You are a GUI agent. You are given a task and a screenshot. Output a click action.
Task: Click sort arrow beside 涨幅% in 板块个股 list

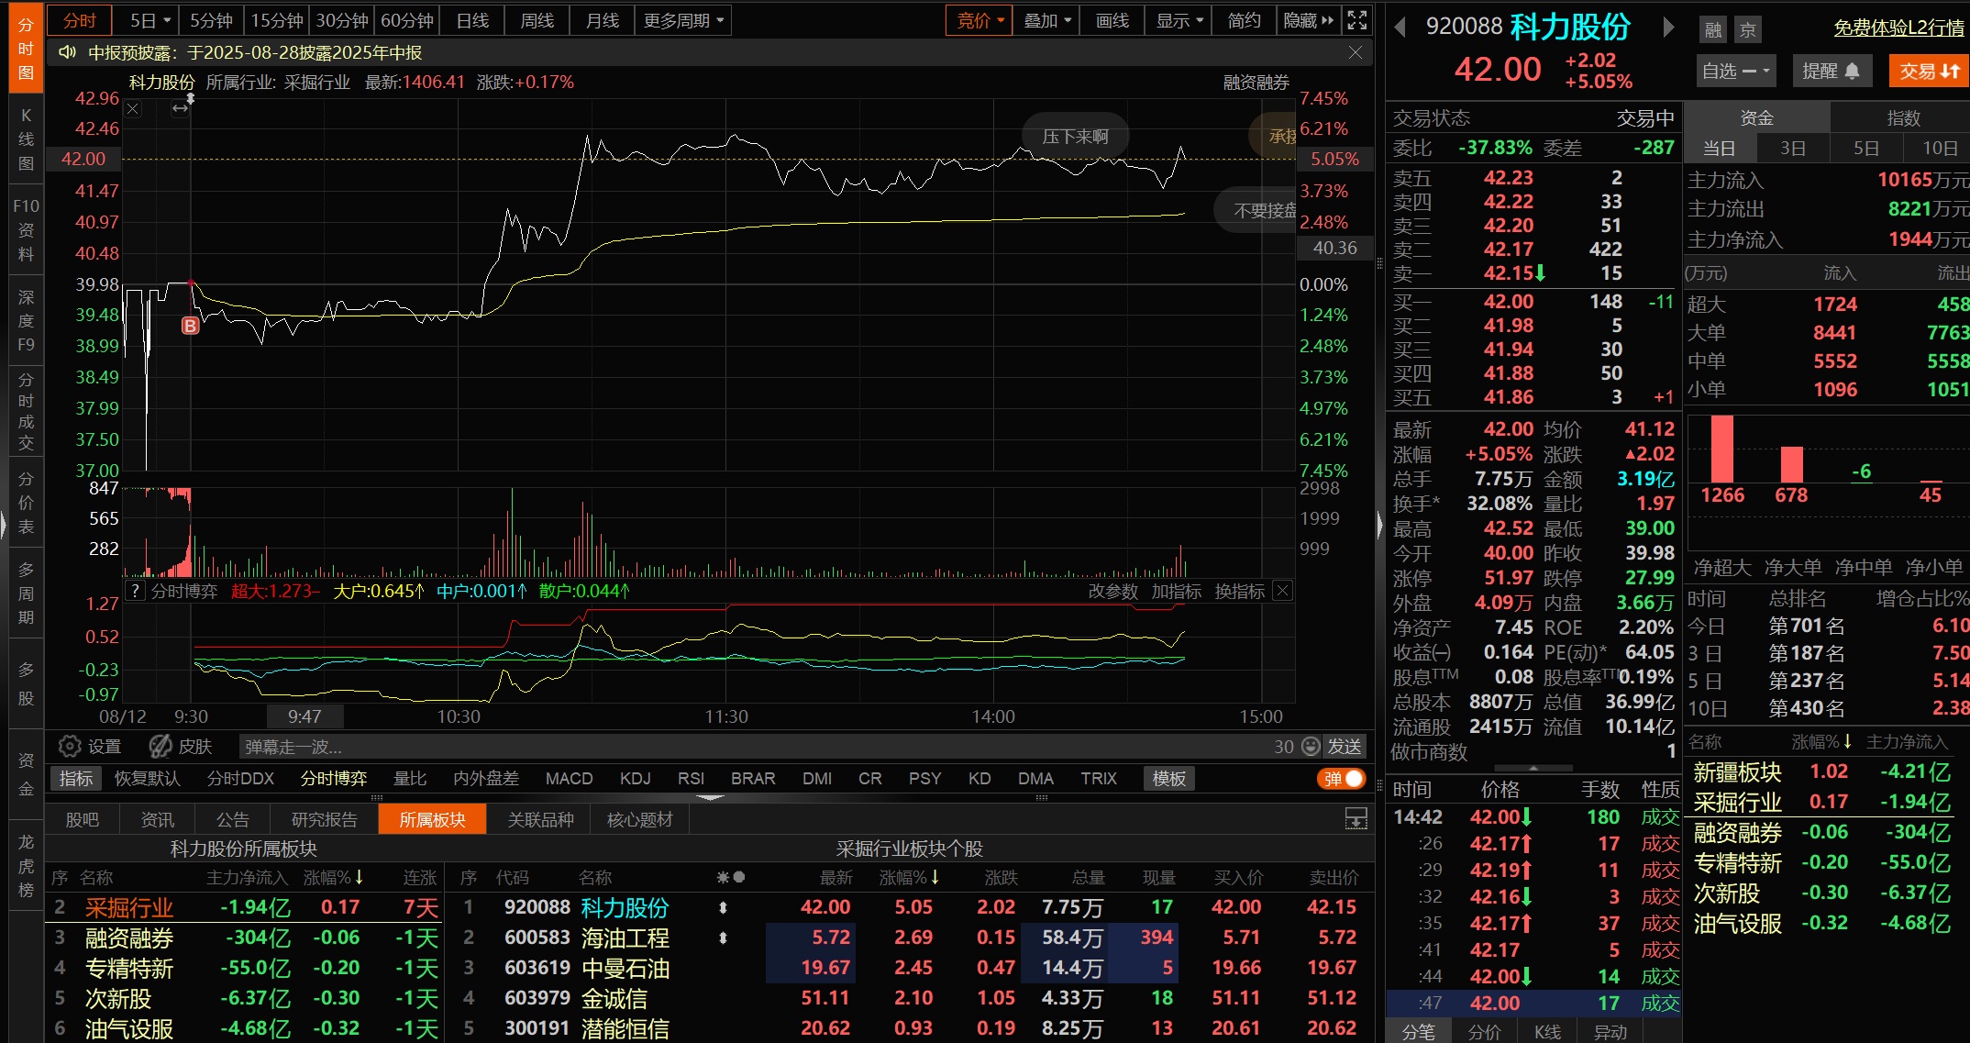[x=935, y=877]
